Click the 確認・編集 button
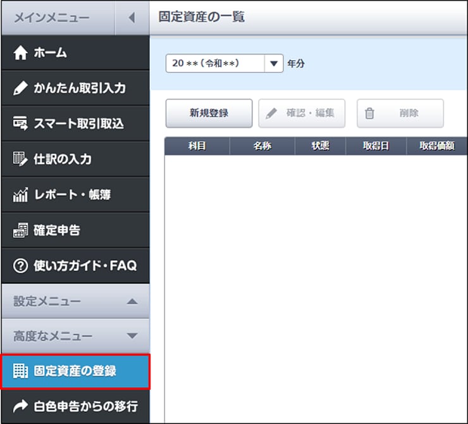 pyautogui.click(x=302, y=113)
